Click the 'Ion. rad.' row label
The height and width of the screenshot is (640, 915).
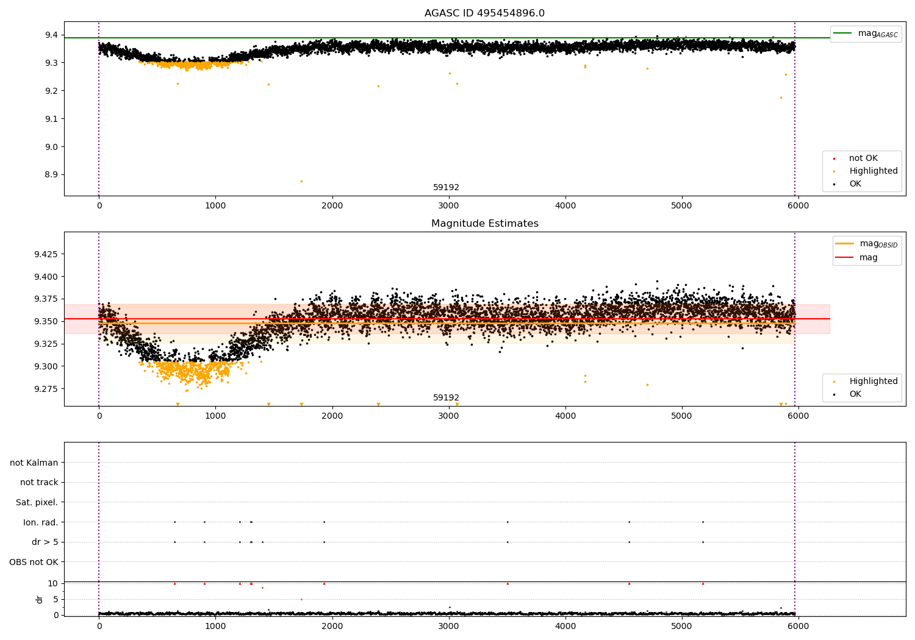tap(41, 523)
